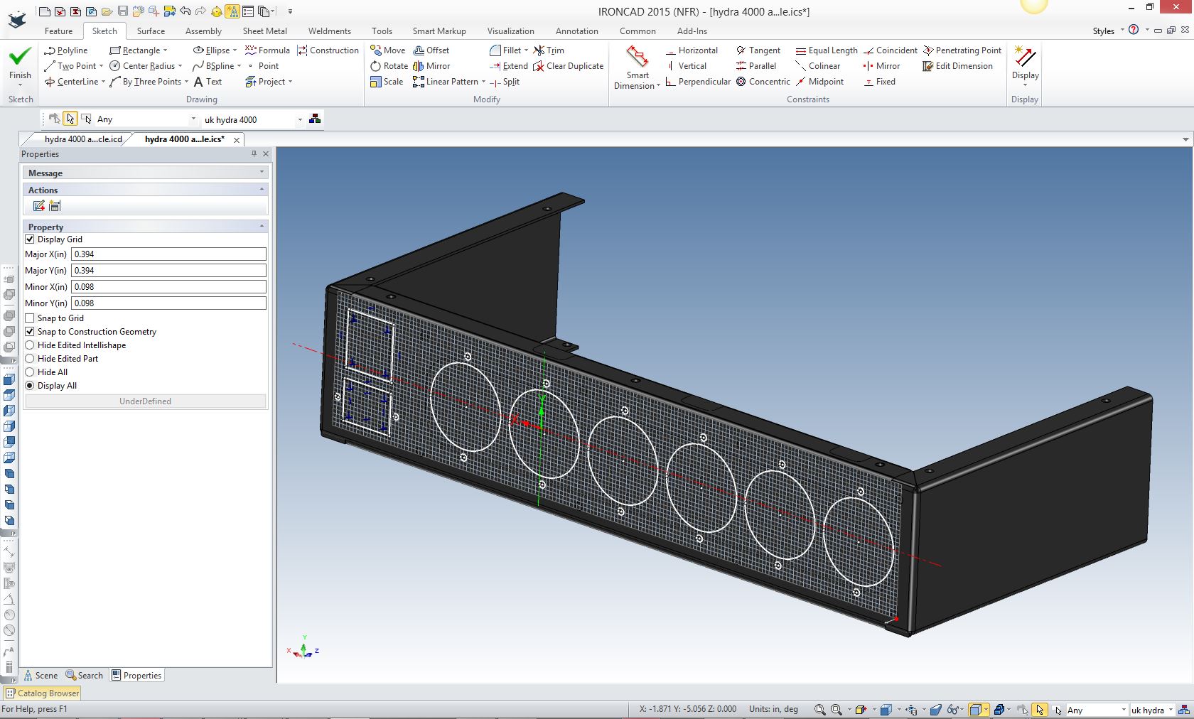Pick the Mirror tool in Modify group
This screenshot has width=1194, height=719.
(431, 66)
